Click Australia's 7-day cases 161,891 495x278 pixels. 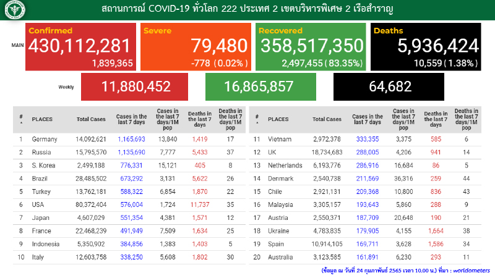pyautogui.click(x=368, y=257)
